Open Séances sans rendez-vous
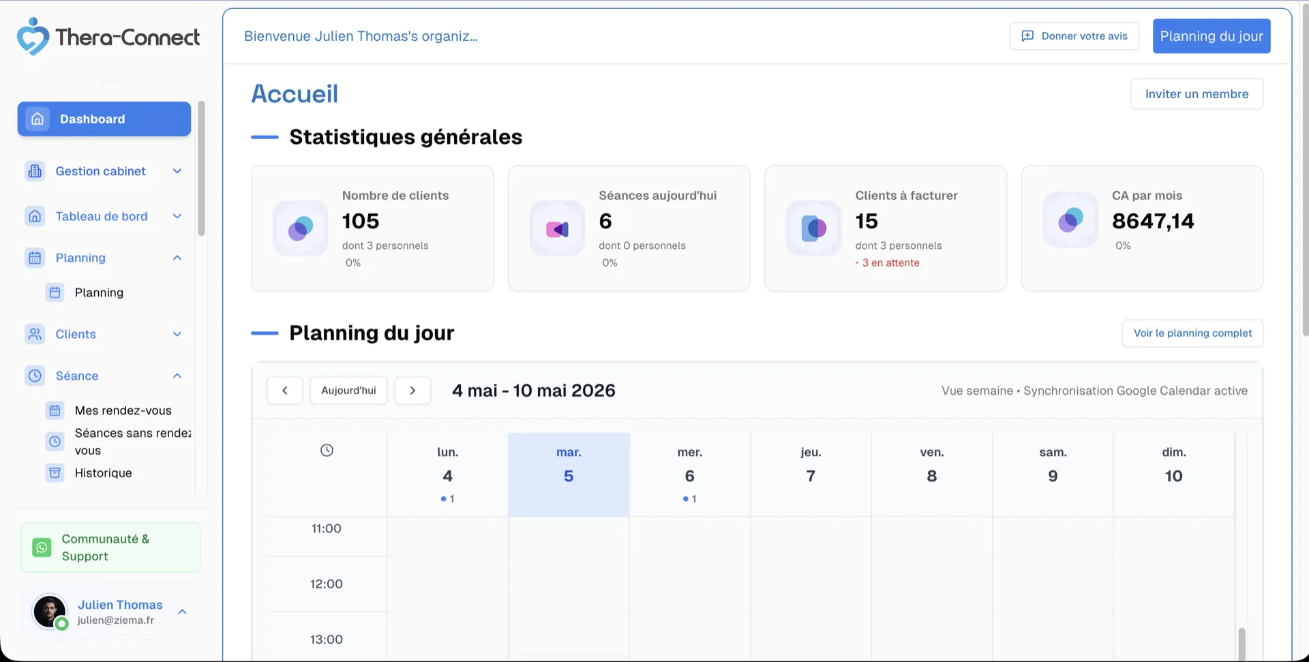 click(x=133, y=442)
